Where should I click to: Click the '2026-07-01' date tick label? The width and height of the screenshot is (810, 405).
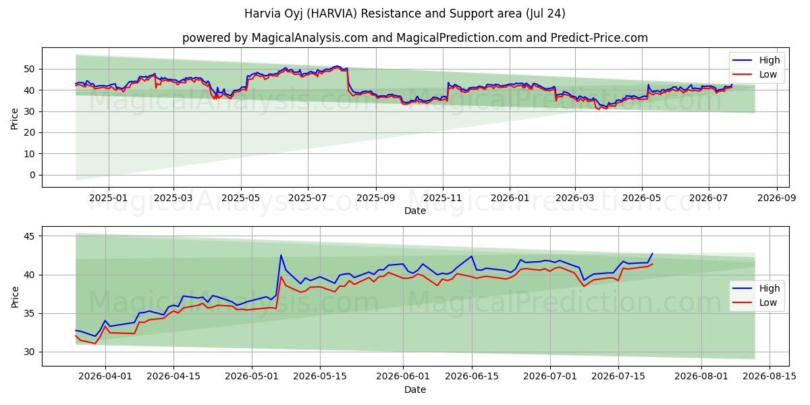(550, 377)
